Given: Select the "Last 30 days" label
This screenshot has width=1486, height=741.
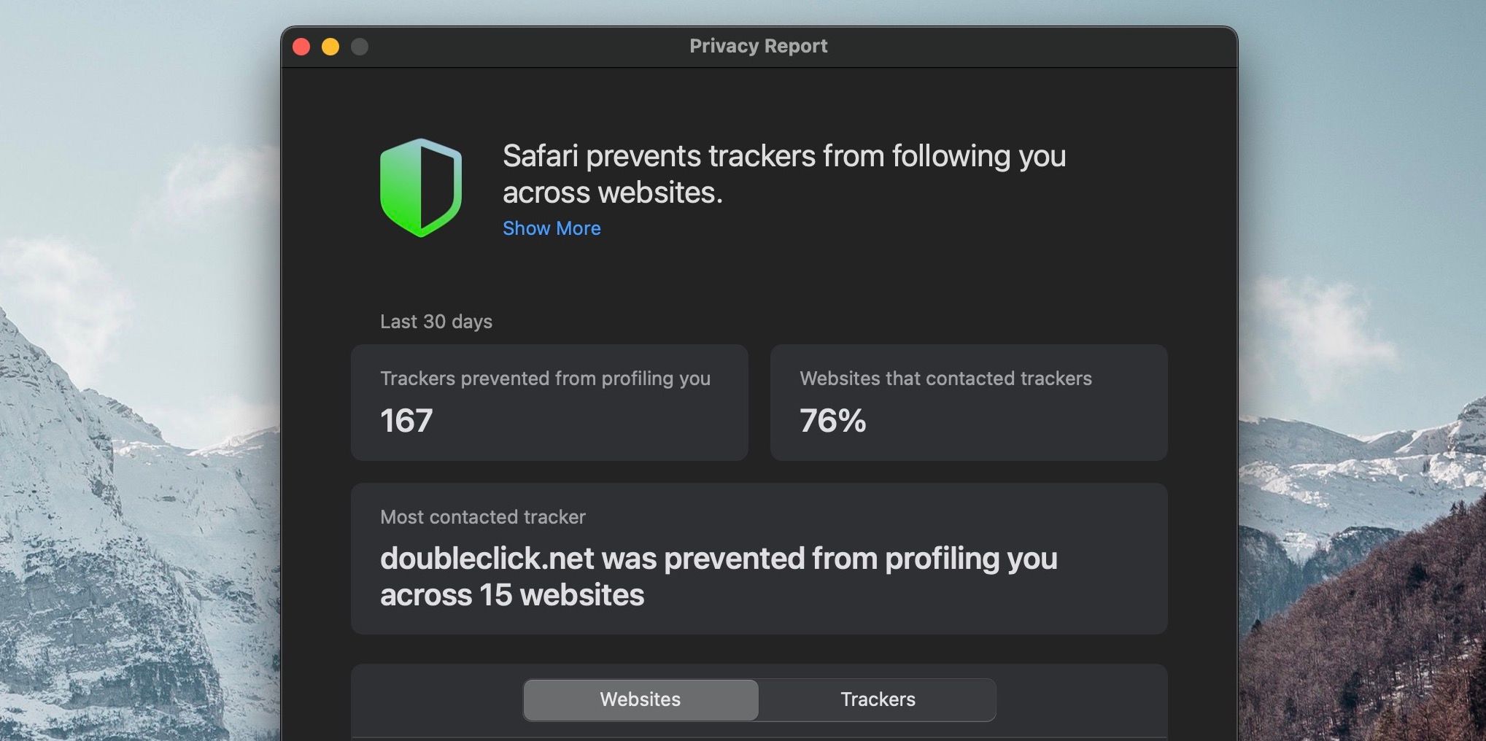Looking at the screenshot, I should [436, 322].
